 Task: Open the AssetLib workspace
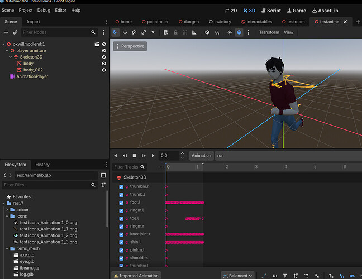(325, 11)
